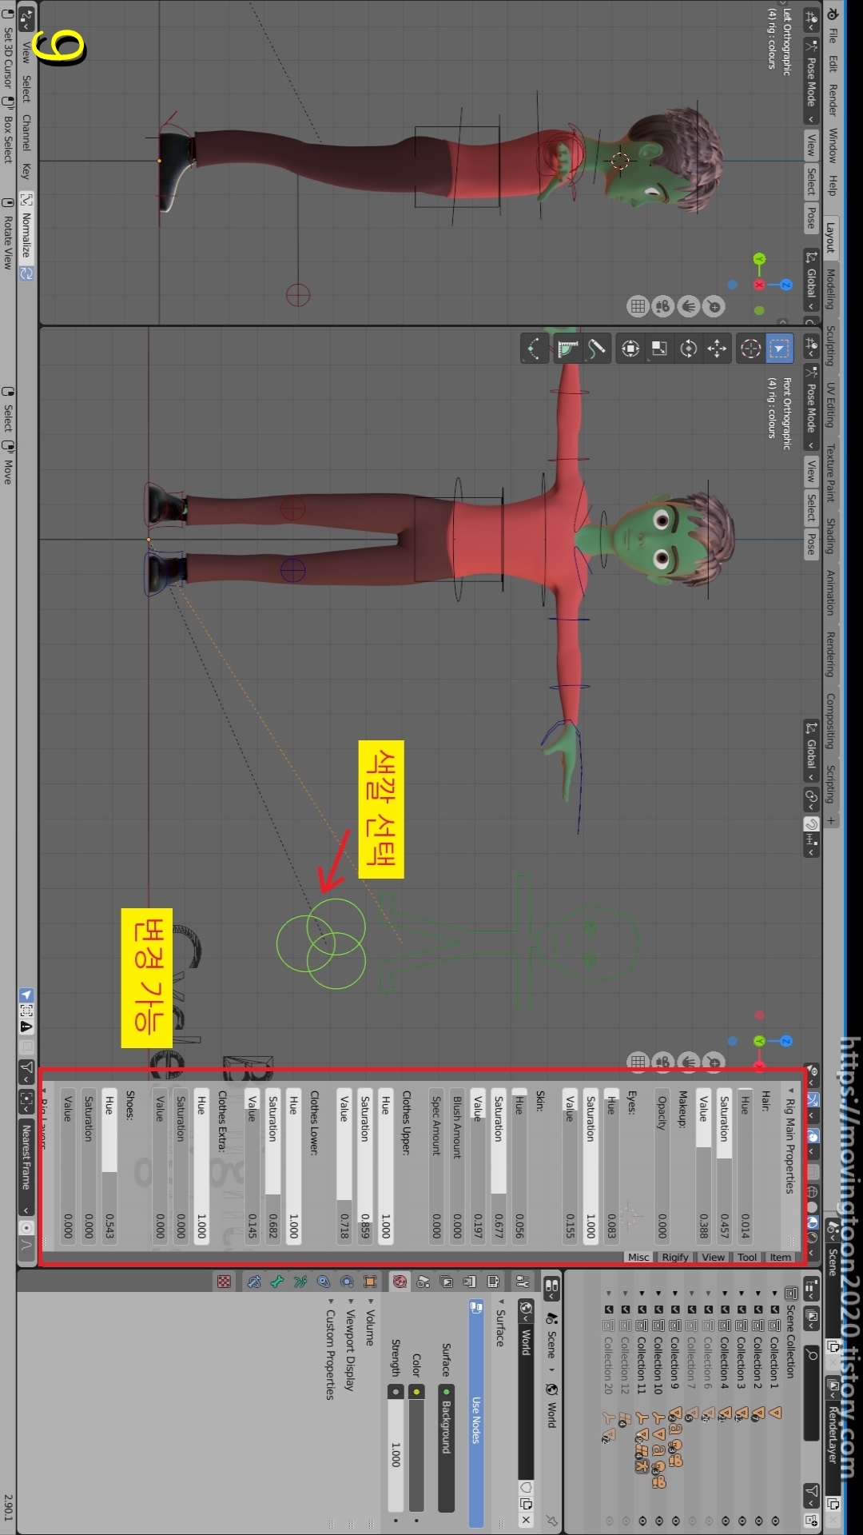863x1535 pixels.
Task: Open Pose Mode dropdown in left viewport
Action: click(x=811, y=81)
